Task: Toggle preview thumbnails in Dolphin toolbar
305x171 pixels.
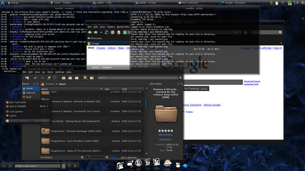Action: pyautogui.click(x=85, y=78)
